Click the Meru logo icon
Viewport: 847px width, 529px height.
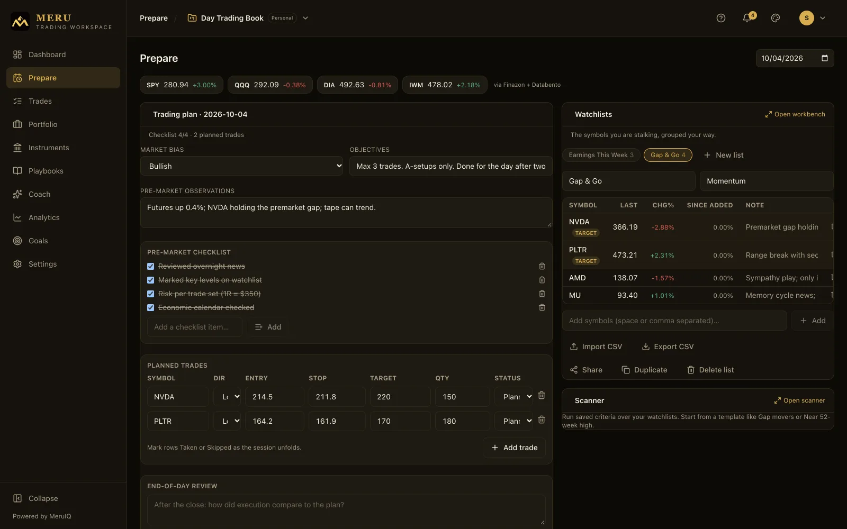(20, 22)
